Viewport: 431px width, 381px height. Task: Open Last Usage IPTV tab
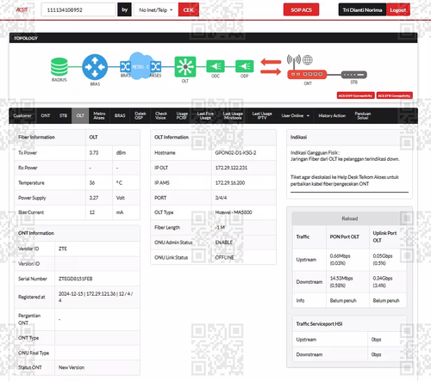[x=262, y=115]
